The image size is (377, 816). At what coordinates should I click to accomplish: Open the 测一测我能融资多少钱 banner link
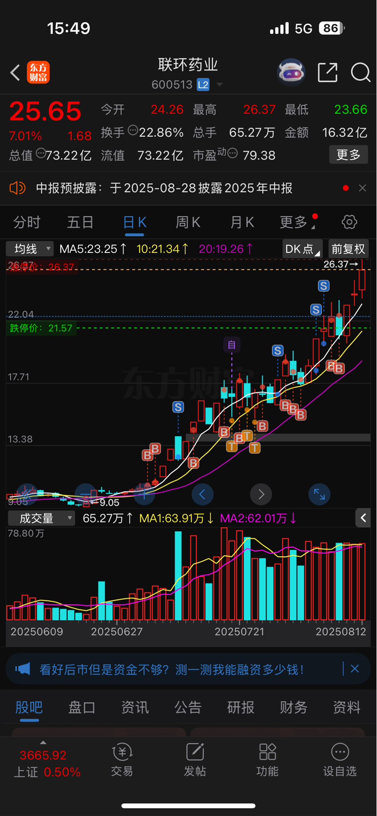[x=172, y=669]
